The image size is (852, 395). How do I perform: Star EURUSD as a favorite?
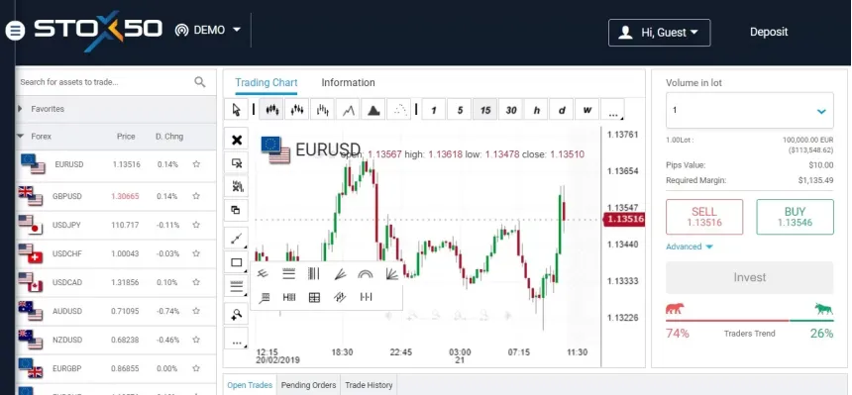196,164
